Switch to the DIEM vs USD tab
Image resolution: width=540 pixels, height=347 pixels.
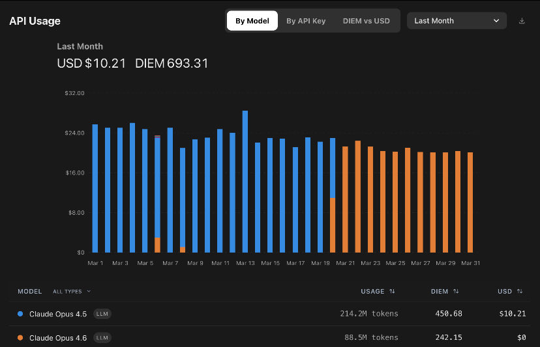(366, 21)
